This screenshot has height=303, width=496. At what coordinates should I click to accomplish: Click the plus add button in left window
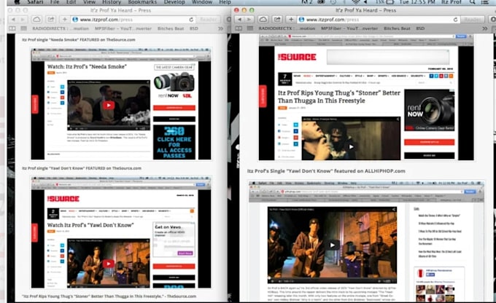[64, 20]
